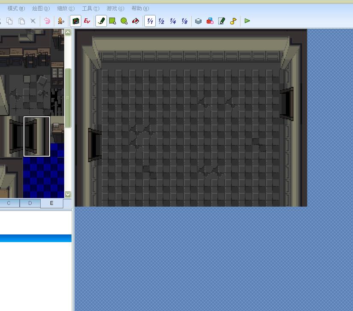
Task: Pick the blue checkered tile in palette
Action: pos(44,178)
